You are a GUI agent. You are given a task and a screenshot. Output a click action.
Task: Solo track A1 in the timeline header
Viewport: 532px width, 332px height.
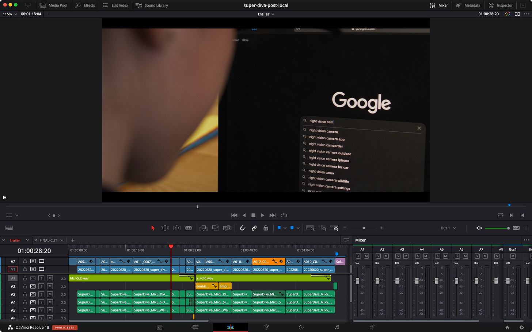coord(41,278)
